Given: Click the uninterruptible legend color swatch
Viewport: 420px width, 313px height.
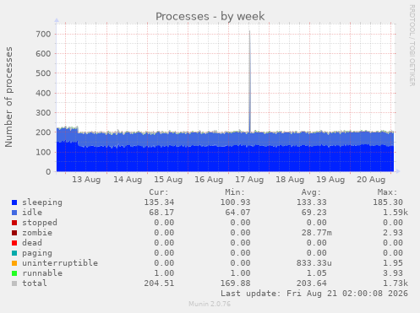Looking at the screenshot, I should coord(14,263).
